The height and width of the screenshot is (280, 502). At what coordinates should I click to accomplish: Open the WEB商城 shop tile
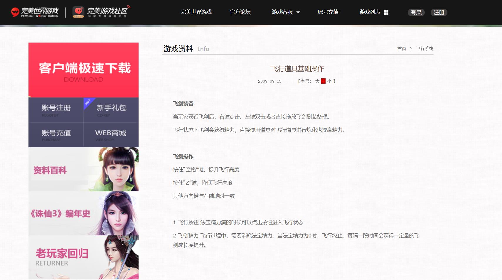click(x=111, y=135)
